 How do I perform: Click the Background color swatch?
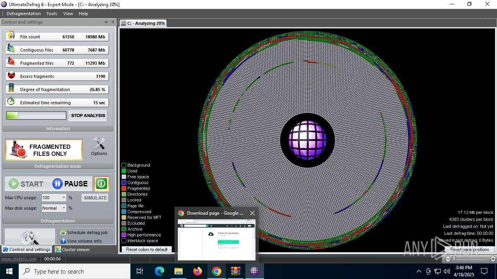pyautogui.click(x=124, y=165)
